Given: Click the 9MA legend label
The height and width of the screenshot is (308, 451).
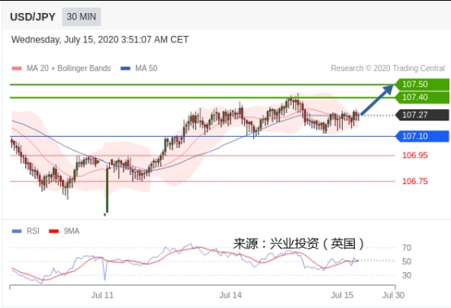Looking at the screenshot, I should [x=72, y=231].
